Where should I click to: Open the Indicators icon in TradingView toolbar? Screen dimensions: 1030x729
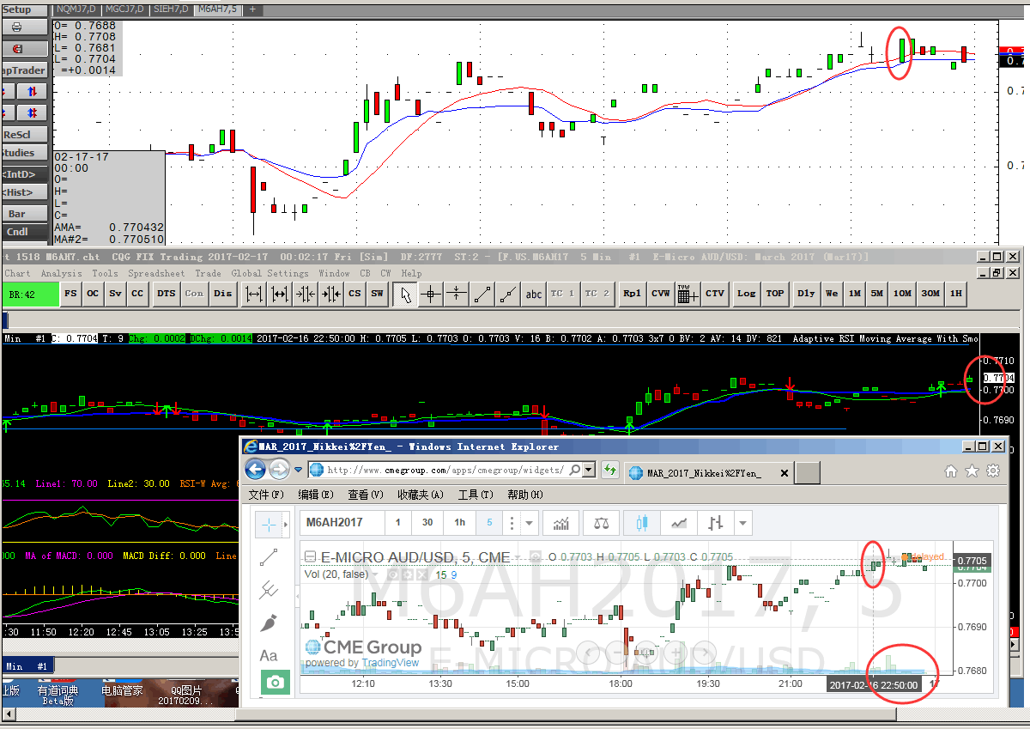[562, 522]
